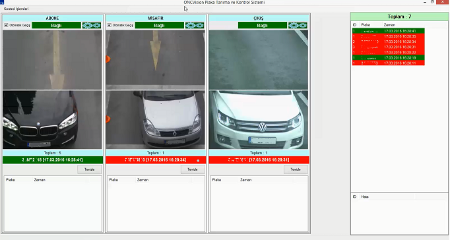This screenshot has width=450, height=240.
Task: Select log row with time 16:28:22
Action: click(x=388, y=53)
